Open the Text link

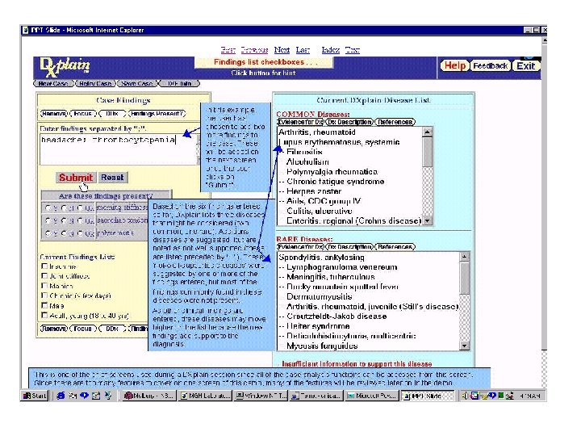[353, 50]
